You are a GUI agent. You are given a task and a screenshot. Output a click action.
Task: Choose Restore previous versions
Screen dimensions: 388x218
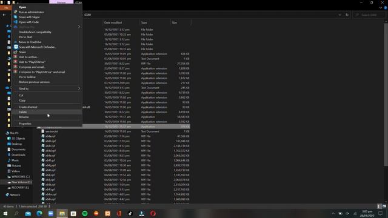(35, 82)
